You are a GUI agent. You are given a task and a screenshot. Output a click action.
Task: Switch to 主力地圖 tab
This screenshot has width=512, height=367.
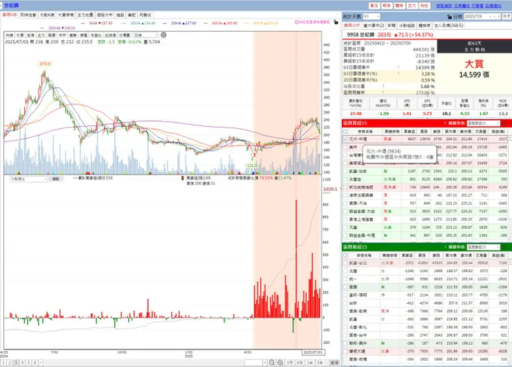[85, 15]
